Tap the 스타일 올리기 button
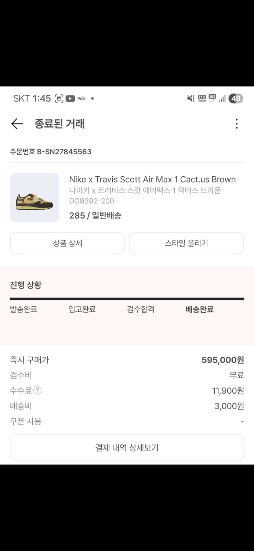This screenshot has width=254, height=551. pos(186,243)
